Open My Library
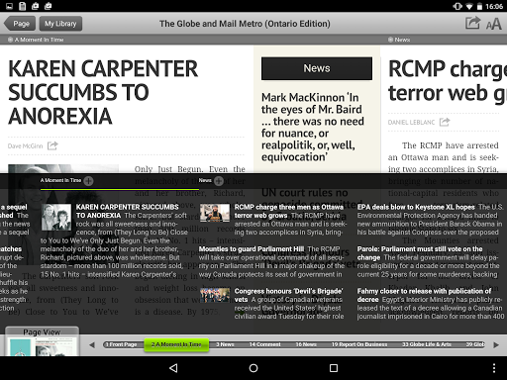The image size is (507, 380). tap(60, 24)
